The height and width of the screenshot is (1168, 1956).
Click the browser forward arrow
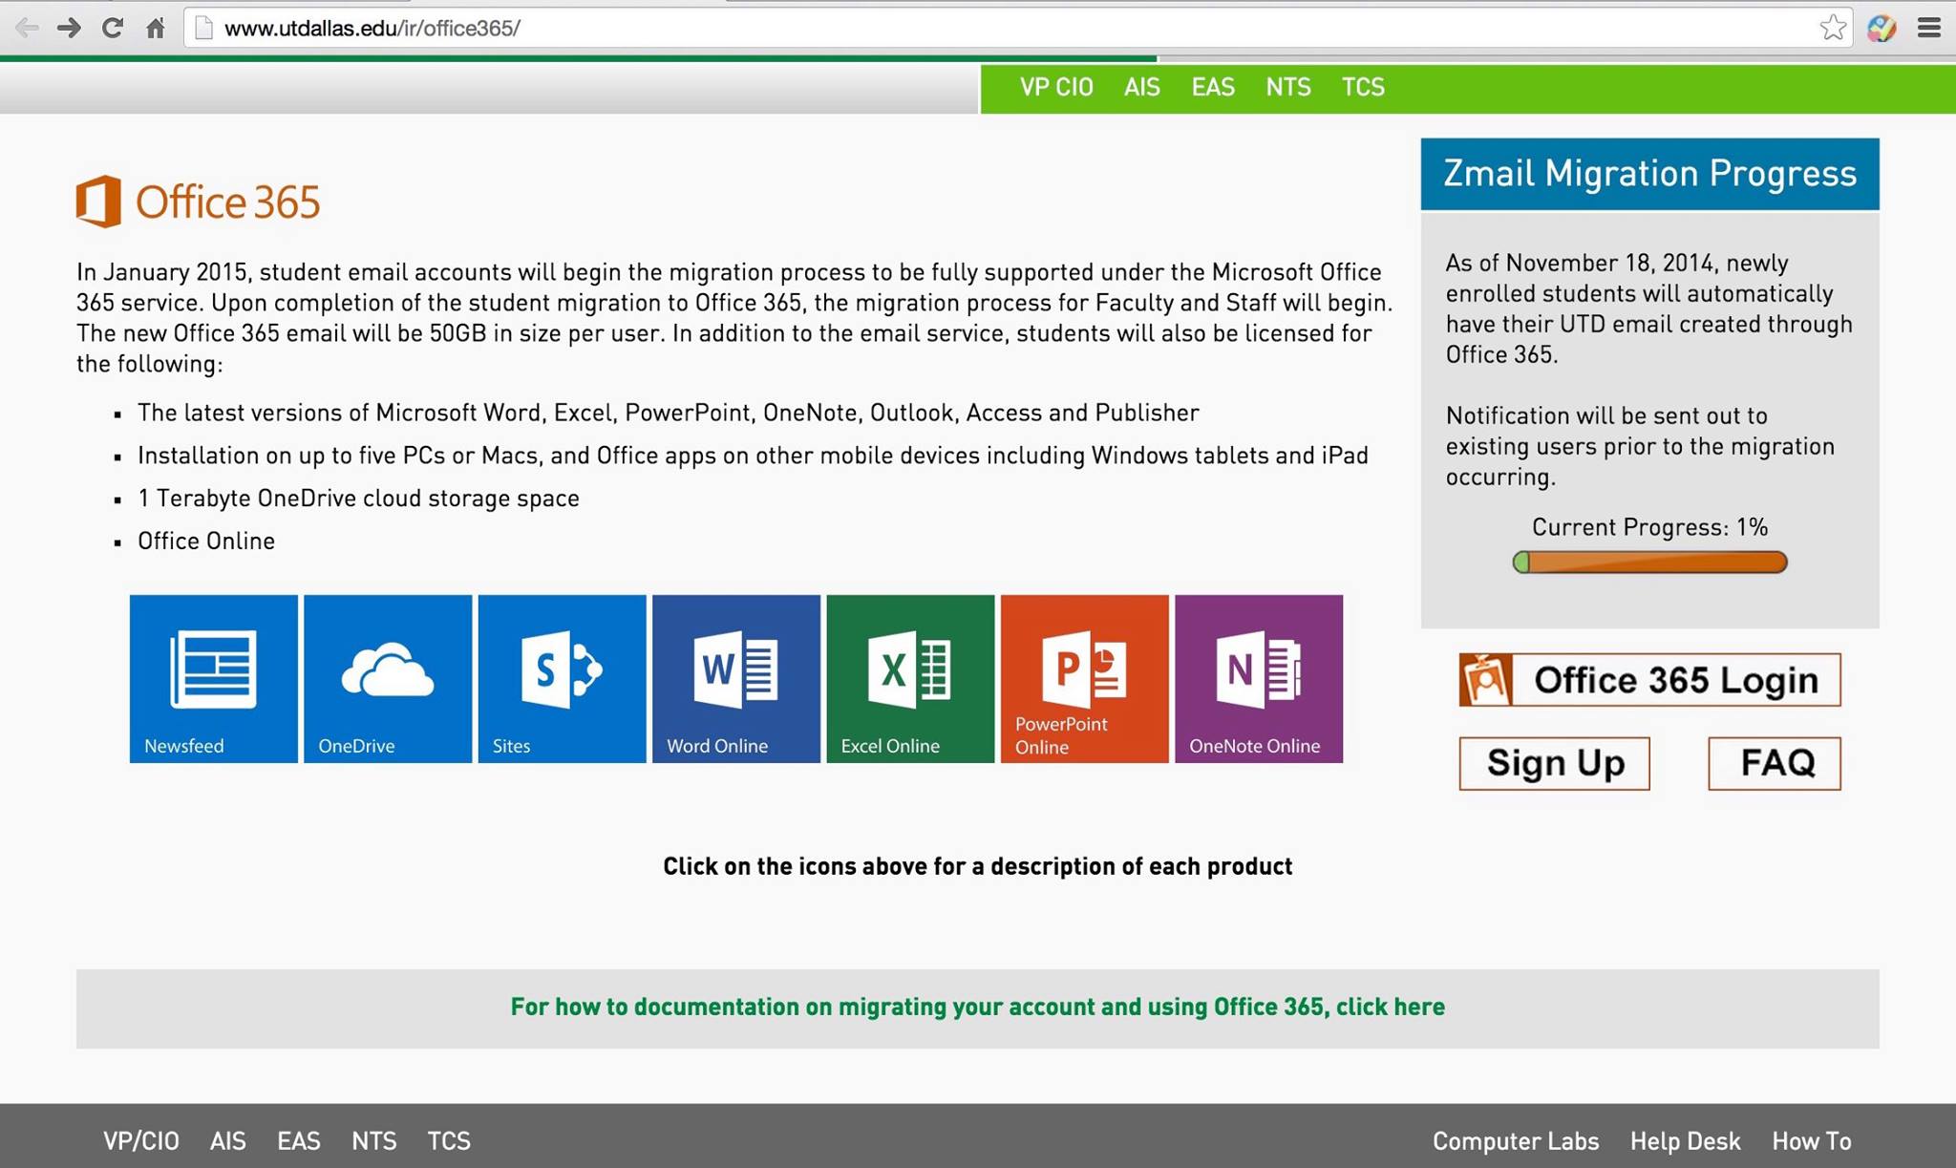(69, 28)
